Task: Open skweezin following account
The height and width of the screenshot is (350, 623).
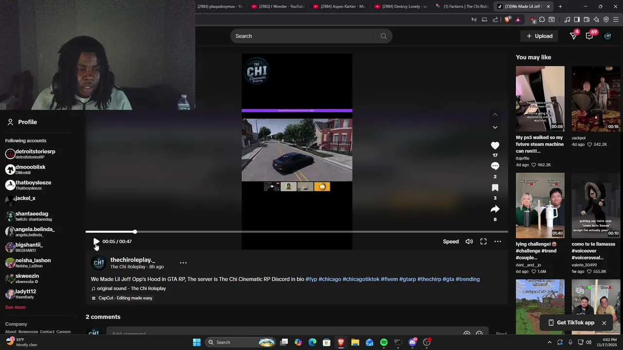Action: point(22,279)
